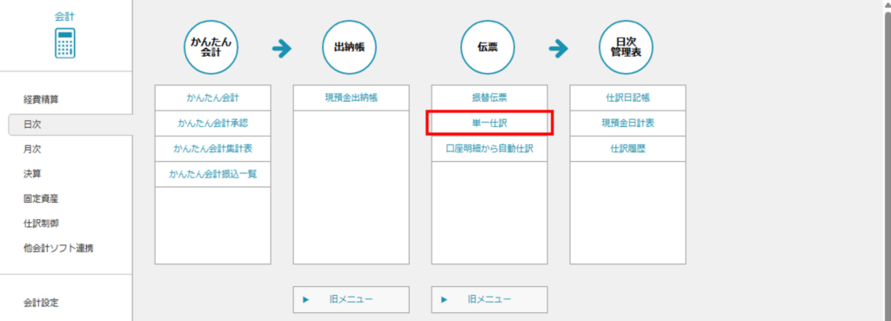
Task: Open 仕訳日記帳 link
Action: [628, 97]
